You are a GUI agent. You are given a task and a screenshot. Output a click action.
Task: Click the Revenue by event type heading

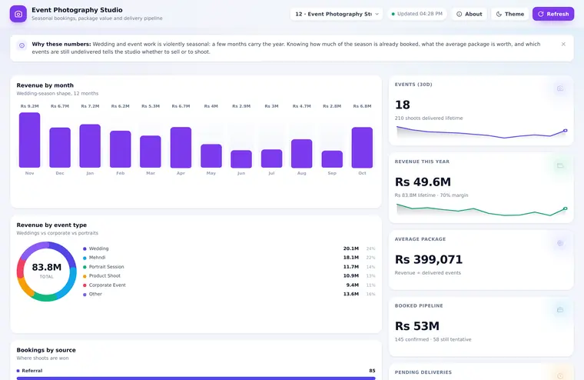pos(51,225)
